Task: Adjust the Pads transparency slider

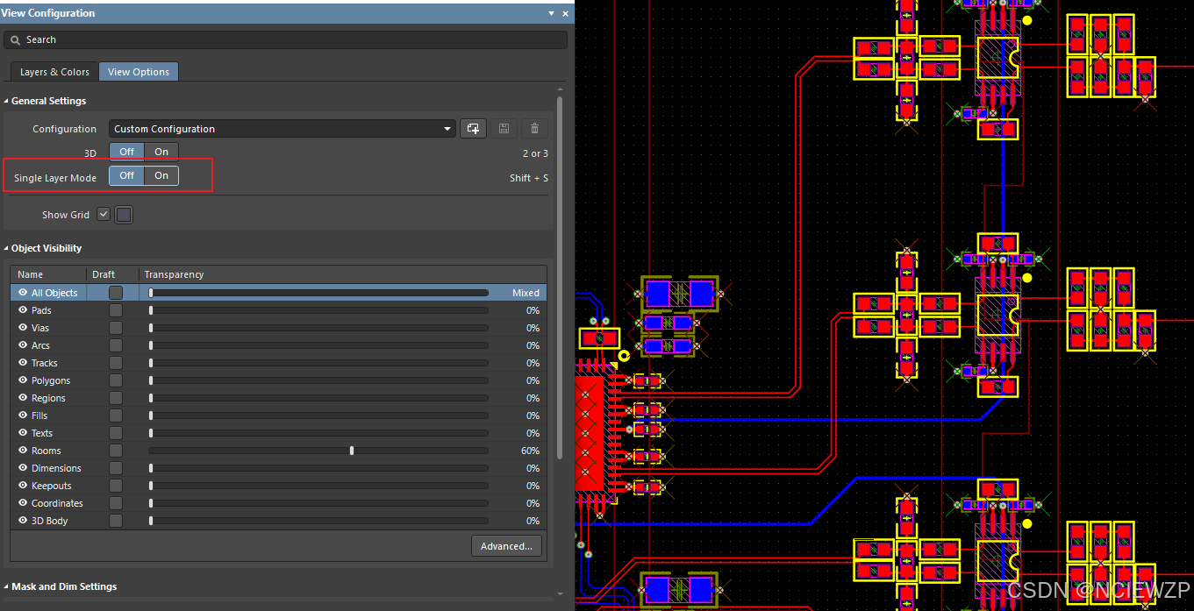Action: 318,310
